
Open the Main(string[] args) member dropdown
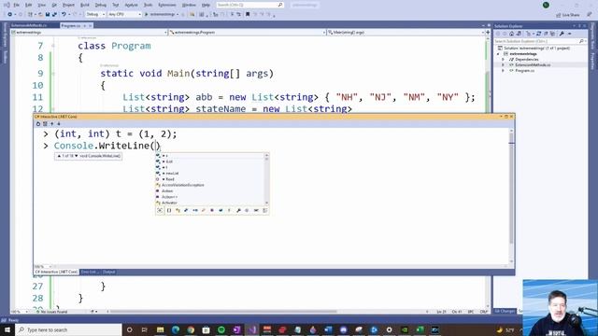tap(406, 33)
